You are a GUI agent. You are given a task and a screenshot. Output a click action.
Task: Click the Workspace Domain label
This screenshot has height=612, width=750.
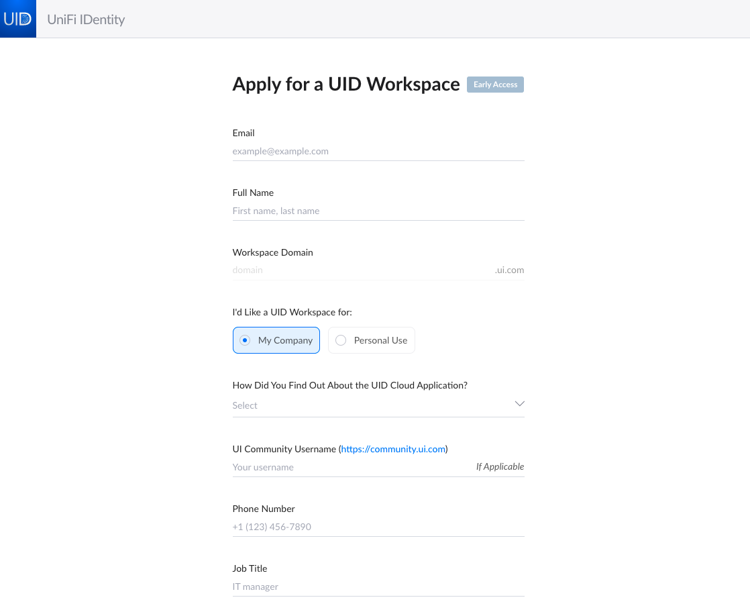coord(272,252)
